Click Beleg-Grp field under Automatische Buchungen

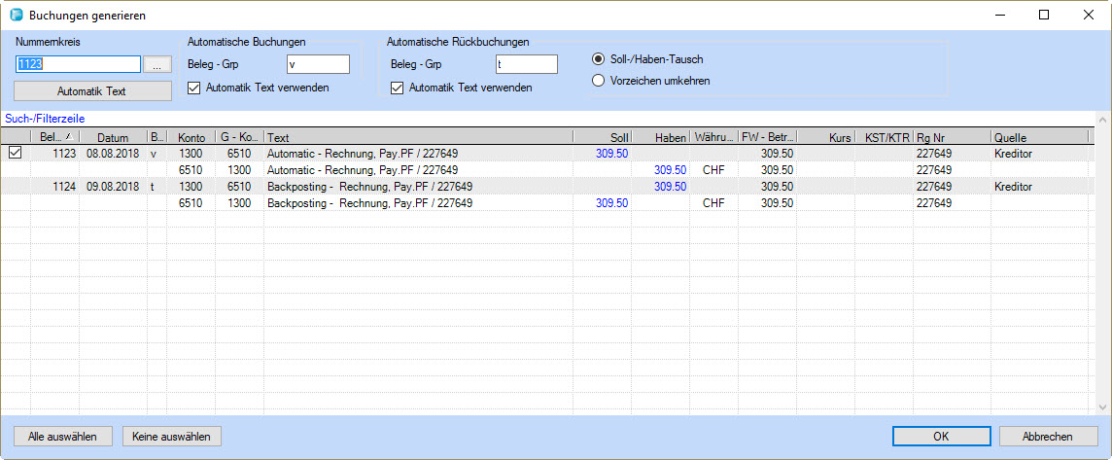coord(317,64)
